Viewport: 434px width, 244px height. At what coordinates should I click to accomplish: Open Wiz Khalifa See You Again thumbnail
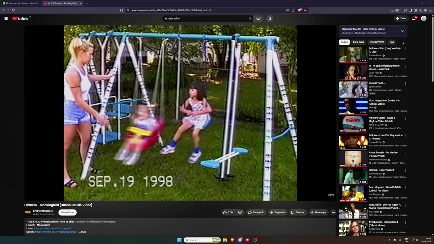pos(353,211)
